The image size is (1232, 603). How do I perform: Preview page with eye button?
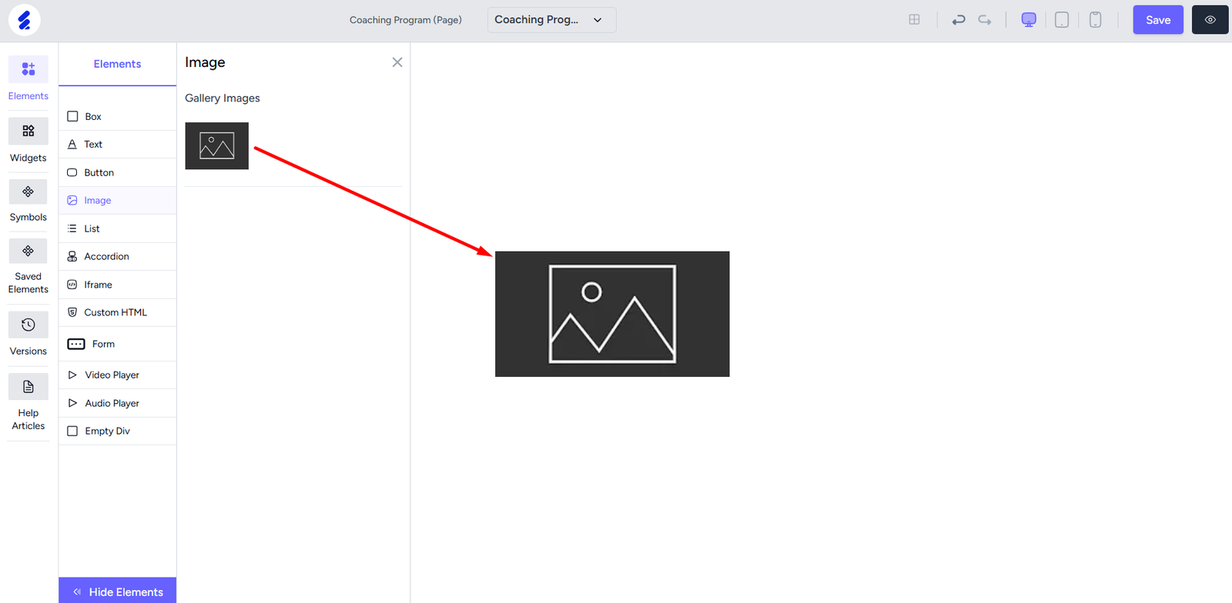[1210, 20]
